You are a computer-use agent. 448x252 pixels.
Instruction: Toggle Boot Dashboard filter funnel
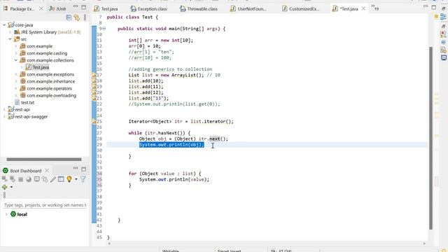(83, 179)
